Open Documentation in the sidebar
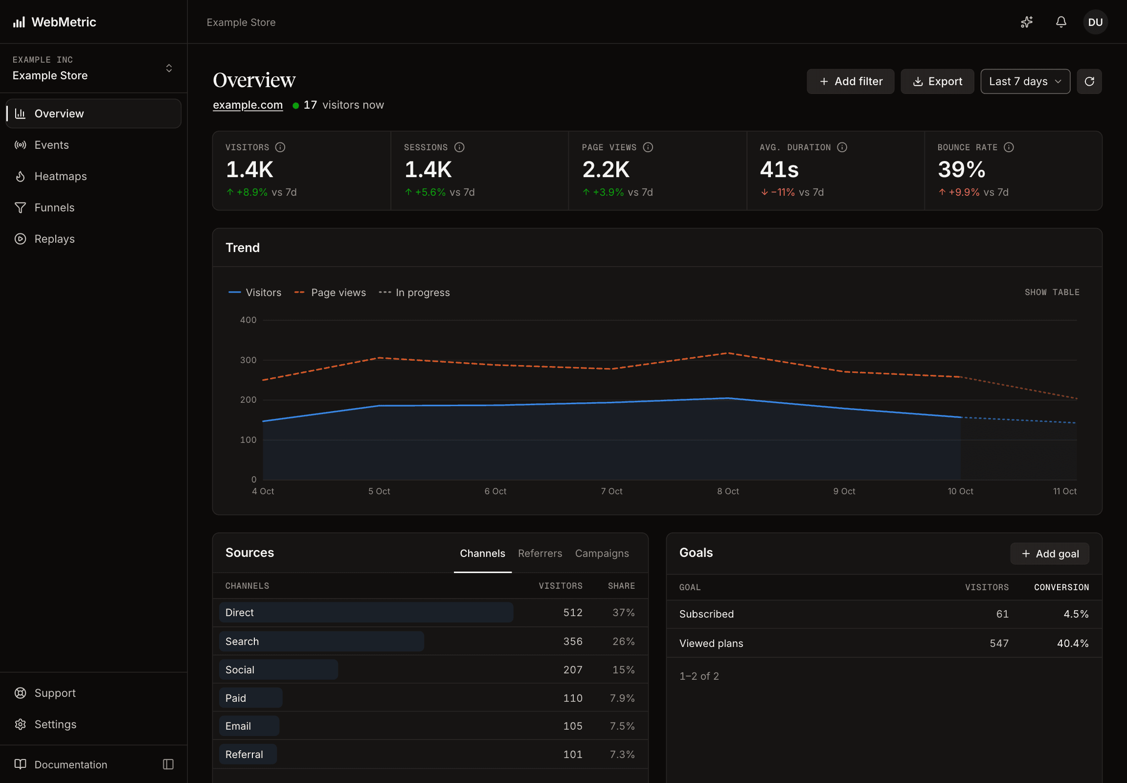The height and width of the screenshot is (783, 1127). [61, 764]
